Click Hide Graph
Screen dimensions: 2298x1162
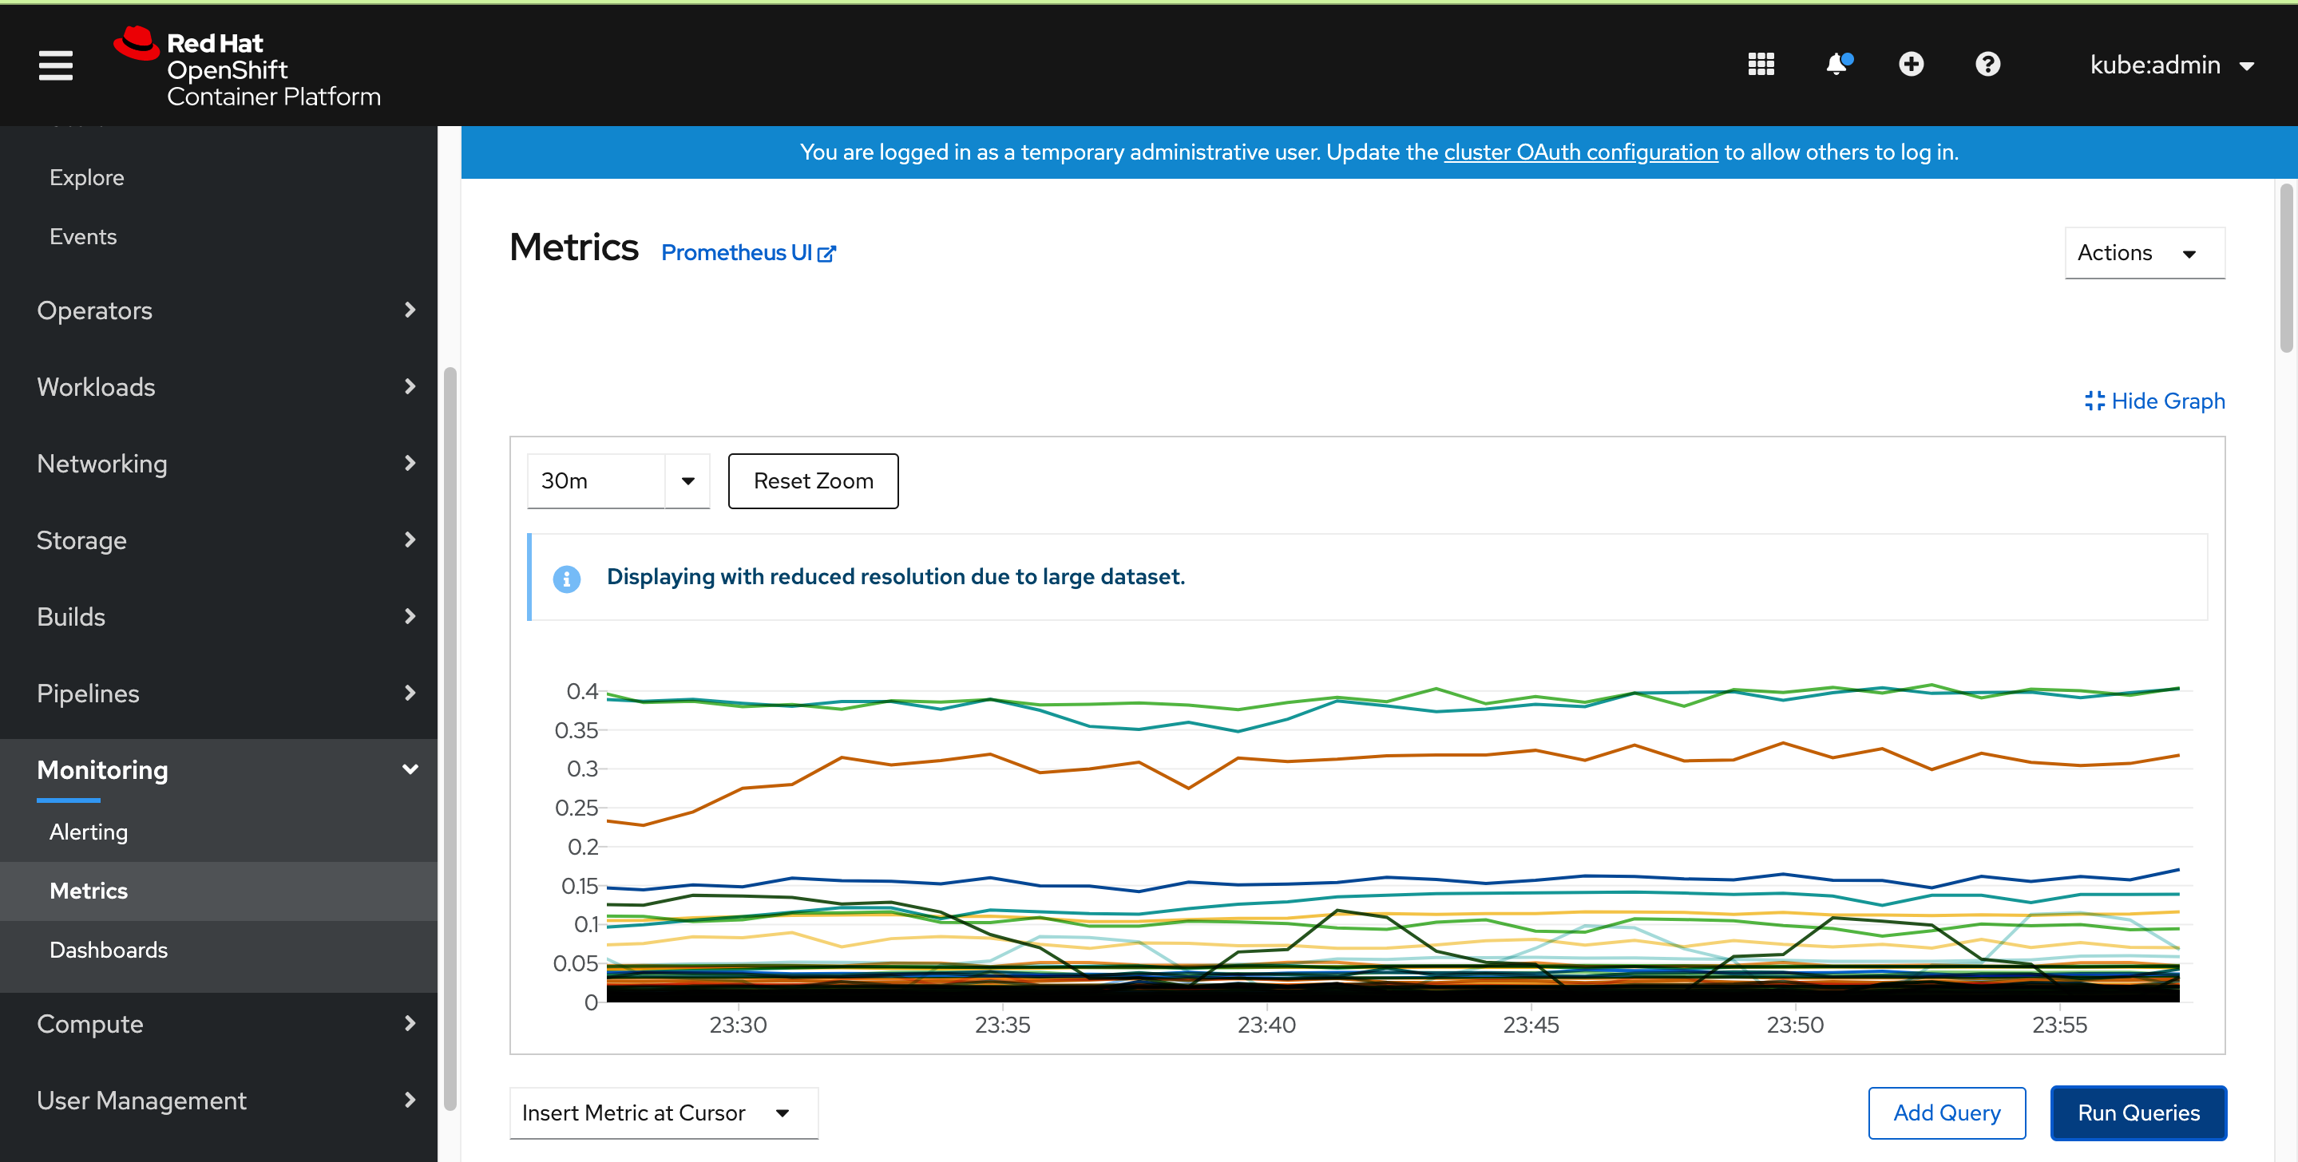click(x=2154, y=401)
